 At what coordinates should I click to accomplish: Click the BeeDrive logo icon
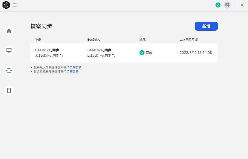tap(6, 5)
